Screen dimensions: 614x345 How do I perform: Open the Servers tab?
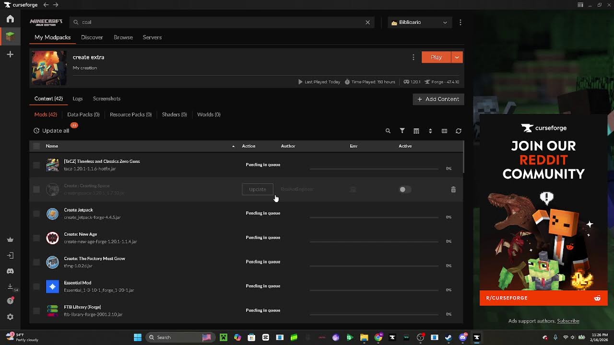152,37
